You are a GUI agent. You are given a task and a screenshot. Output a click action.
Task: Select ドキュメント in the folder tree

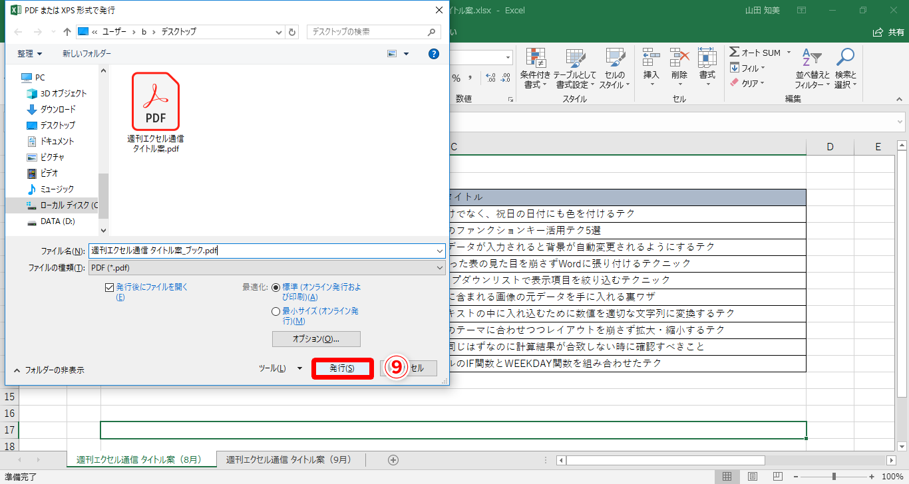pos(51,141)
